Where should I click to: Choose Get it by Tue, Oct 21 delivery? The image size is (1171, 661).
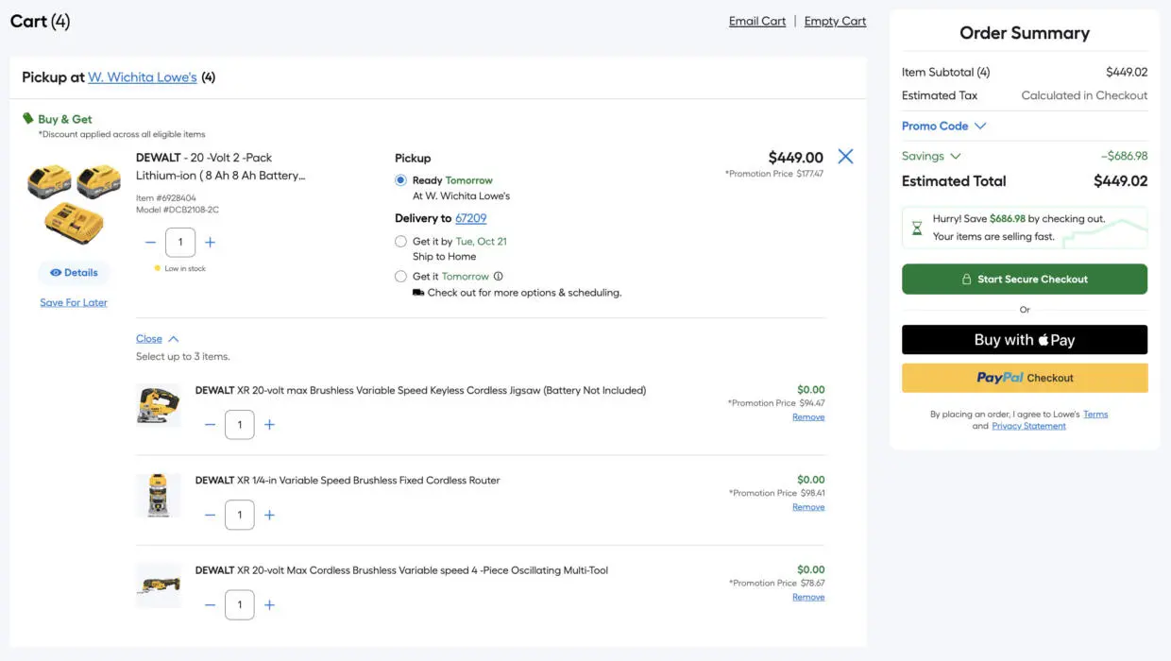coord(401,242)
